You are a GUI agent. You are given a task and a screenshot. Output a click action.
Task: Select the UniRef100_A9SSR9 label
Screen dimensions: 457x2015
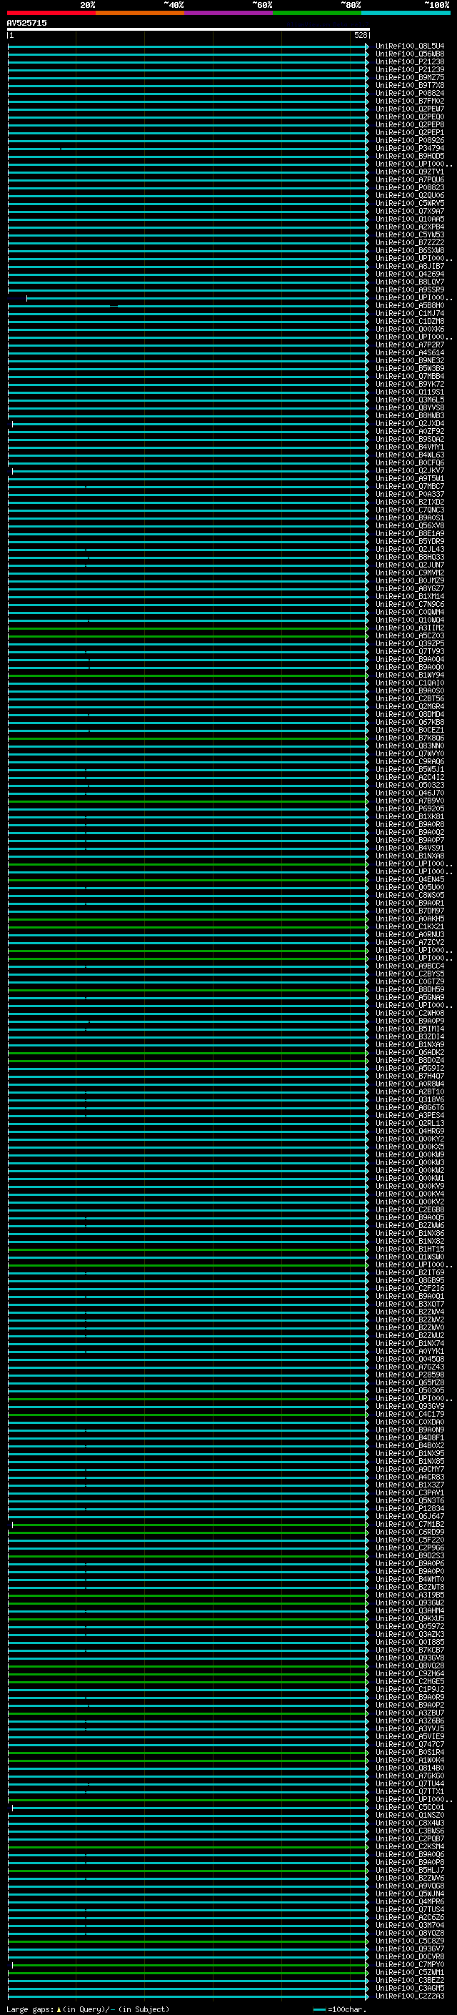click(x=410, y=290)
